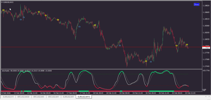This screenshot has height=100, width=211.
Task: Click the yellow signal marker just after 23 Feb 09:45
Action: (x=176, y=46)
